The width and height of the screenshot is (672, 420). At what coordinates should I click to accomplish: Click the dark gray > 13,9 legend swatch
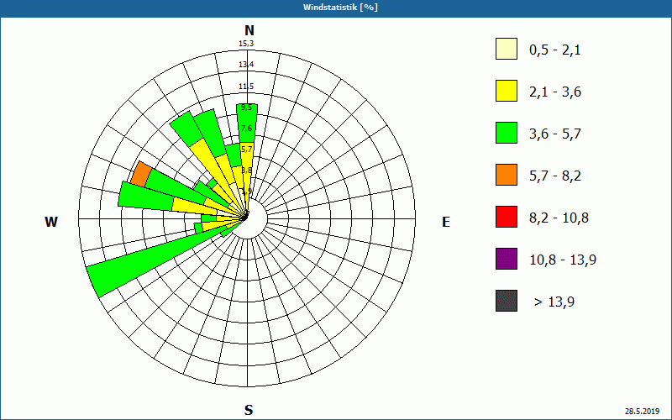[x=507, y=301]
